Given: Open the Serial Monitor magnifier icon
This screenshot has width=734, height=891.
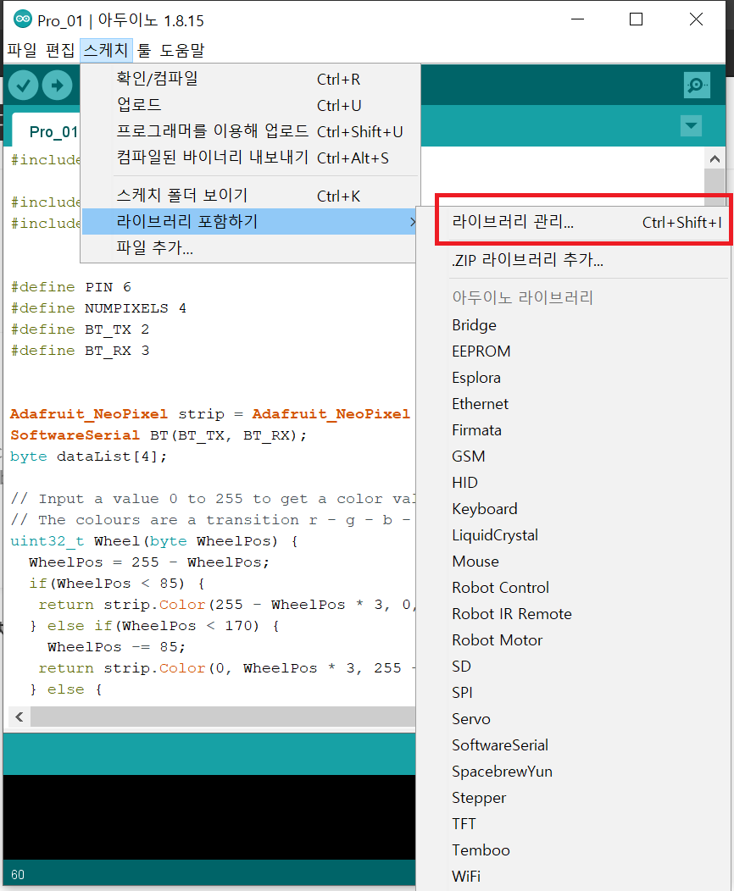Looking at the screenshot, I should pos(697,86).
